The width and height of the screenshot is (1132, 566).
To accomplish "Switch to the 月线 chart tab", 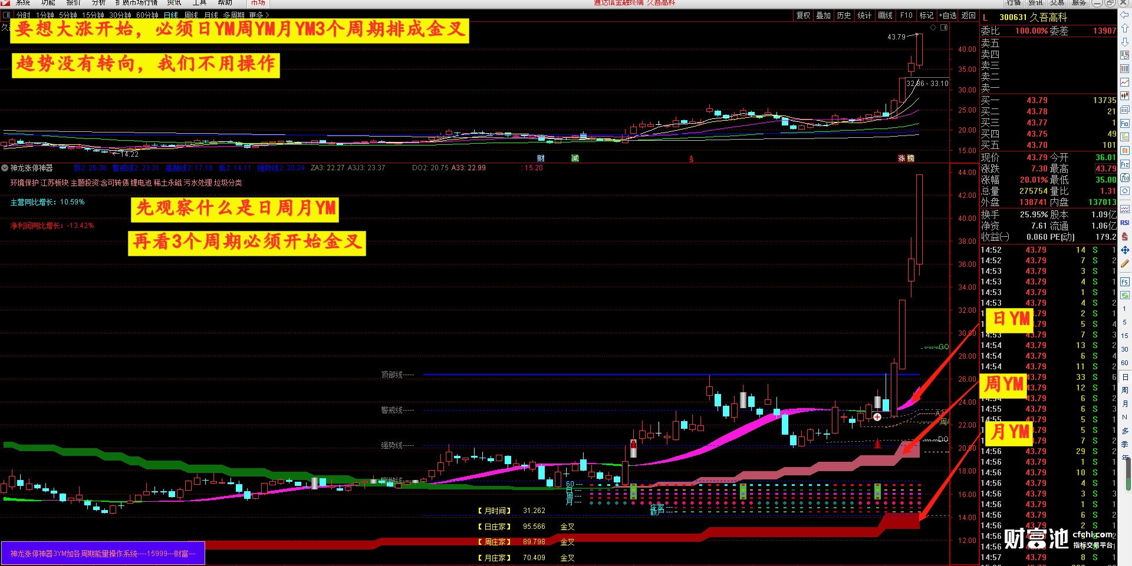I will point(210,15).
